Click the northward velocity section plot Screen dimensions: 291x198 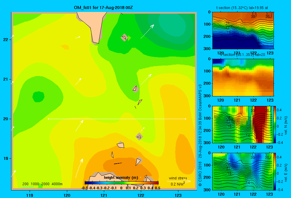243,124
